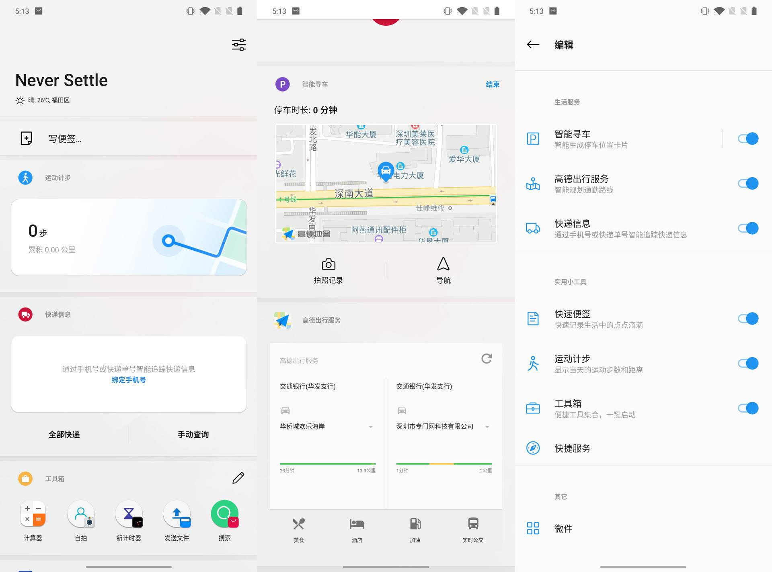Open Shelf settings via slider icon
Screen dimensions: 772x572
click(238, 45)
